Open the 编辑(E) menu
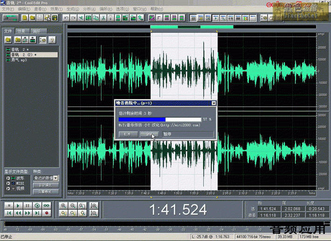The height and width of the screenshot is (241, 331). [24, 9]
